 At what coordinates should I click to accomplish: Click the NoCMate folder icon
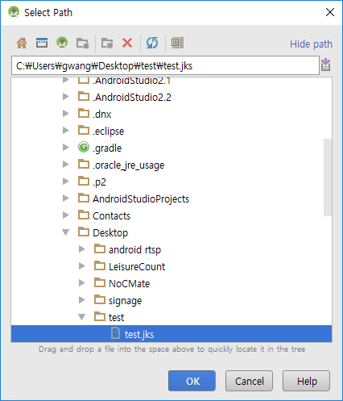click(x=100, y=282)
